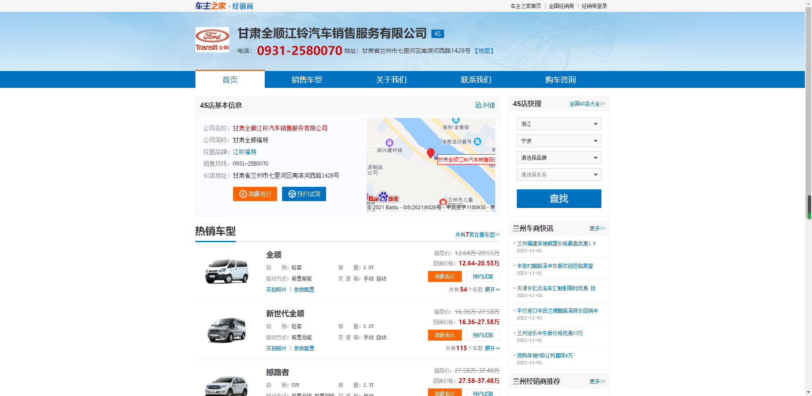
Task: Open news 现购奔驰V级让利直降4万
Action: click(x=545, y=355)
